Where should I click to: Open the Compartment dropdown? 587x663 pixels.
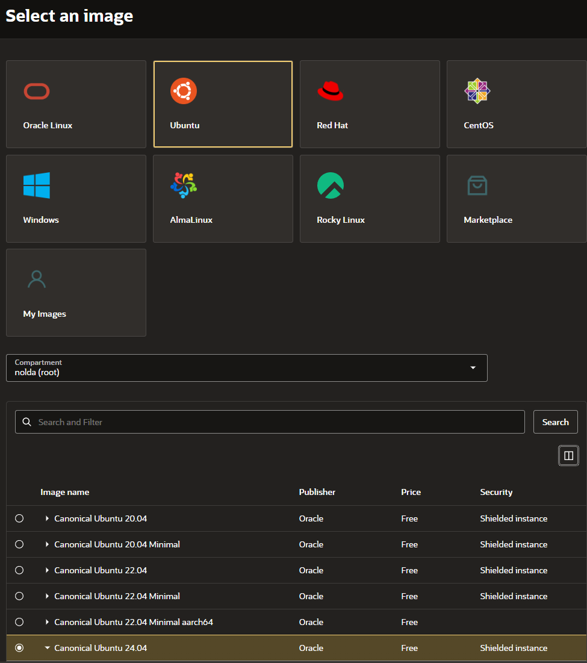[x=247, y=368]
